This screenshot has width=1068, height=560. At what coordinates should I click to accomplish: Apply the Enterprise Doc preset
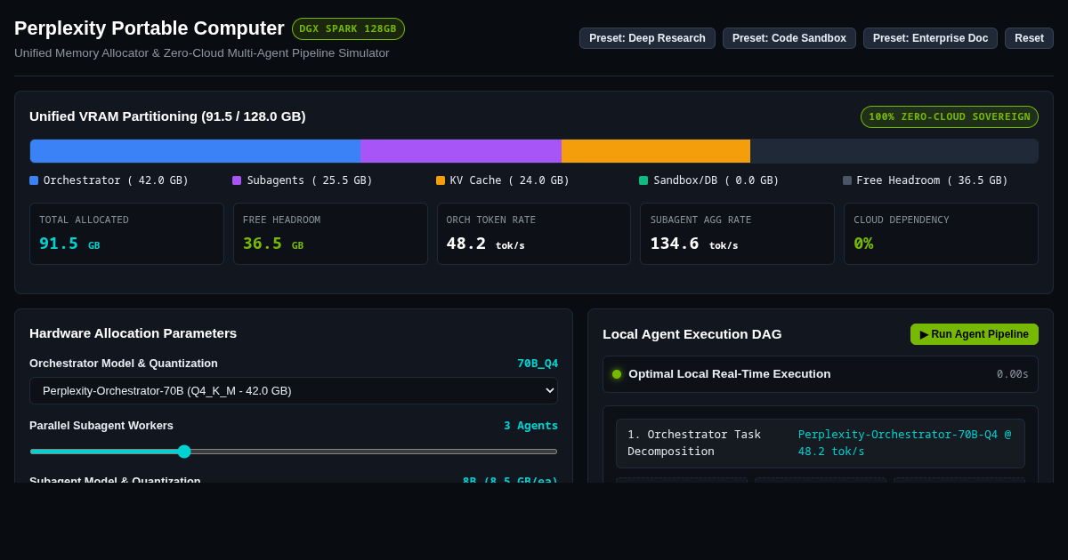930,38
